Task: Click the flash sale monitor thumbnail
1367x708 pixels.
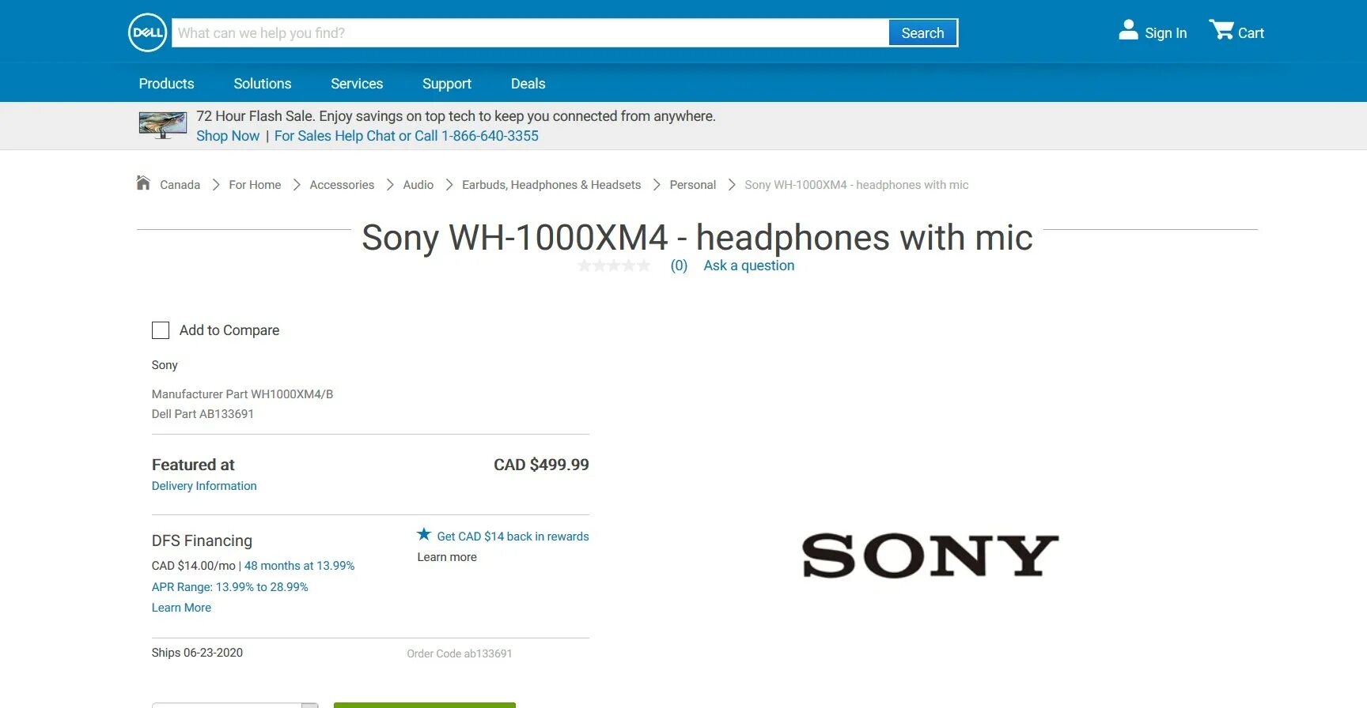Action: (x=163, y=125)
